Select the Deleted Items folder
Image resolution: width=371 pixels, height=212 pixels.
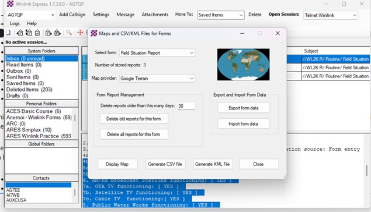[29, 90]
